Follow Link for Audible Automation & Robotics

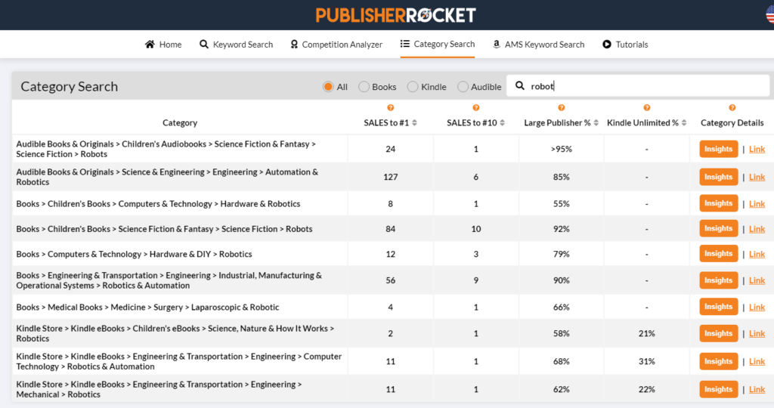[x=757, y=177]
